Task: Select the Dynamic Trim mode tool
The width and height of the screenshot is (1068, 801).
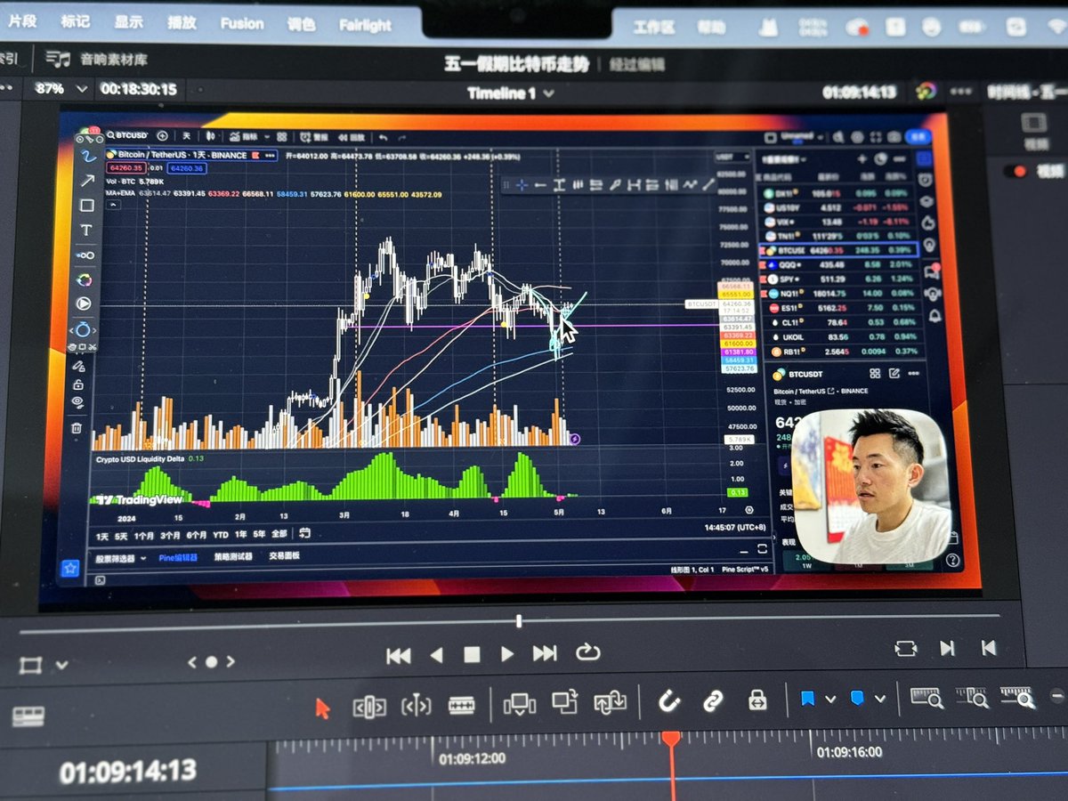Action: click(x=416, y=707)
